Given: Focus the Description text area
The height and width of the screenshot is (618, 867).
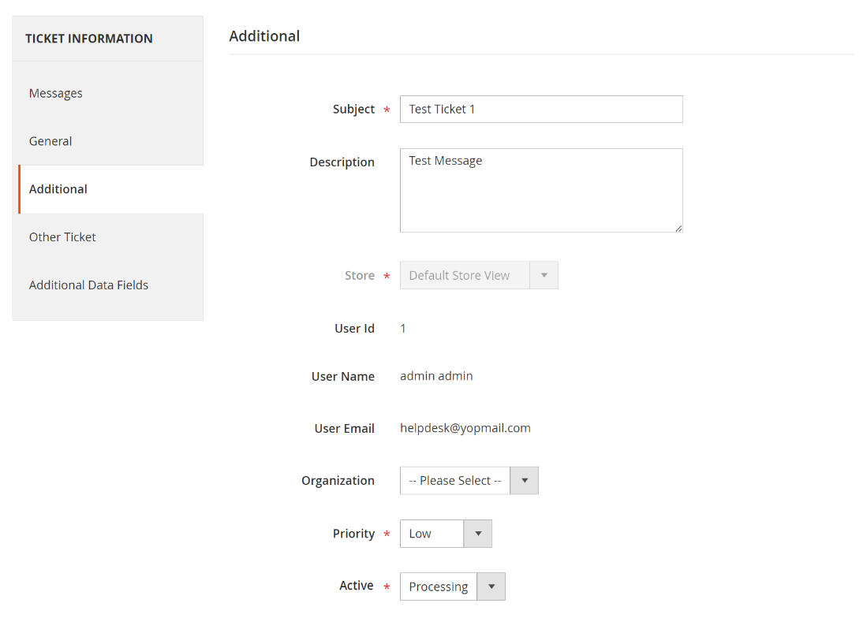Looking at the screenshot, I should 540,190.
